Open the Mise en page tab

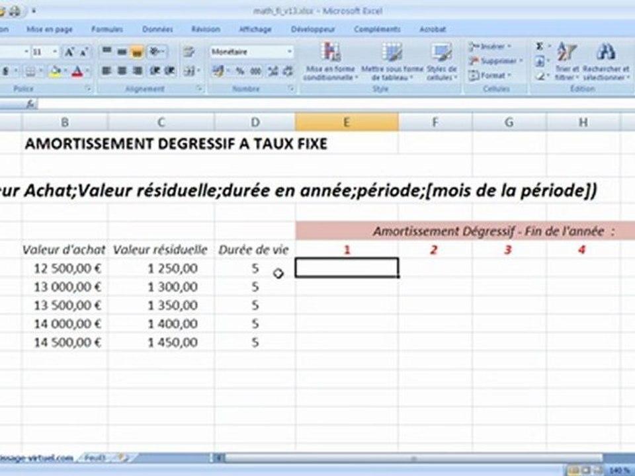coord(50,29)
